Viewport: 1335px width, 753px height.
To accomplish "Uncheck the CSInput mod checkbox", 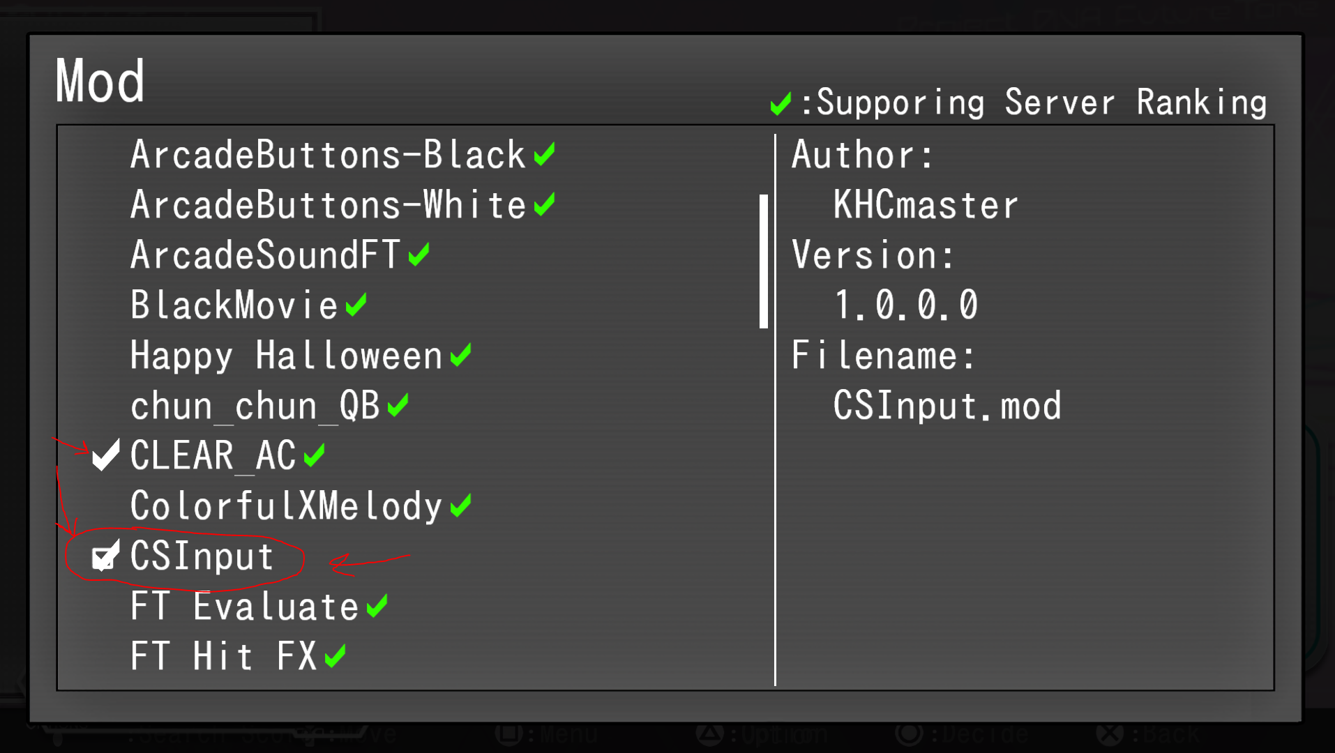I will click(105, 556).
